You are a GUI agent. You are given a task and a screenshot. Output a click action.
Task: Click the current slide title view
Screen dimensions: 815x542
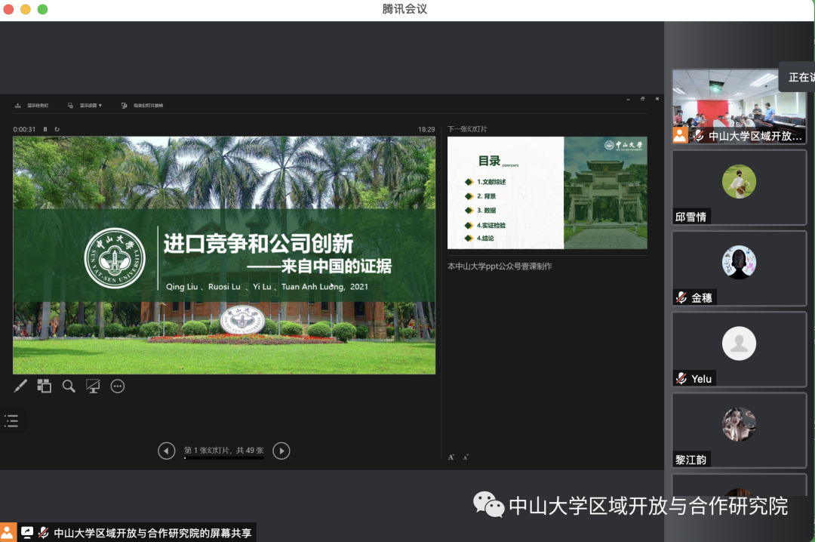[224, 255]
